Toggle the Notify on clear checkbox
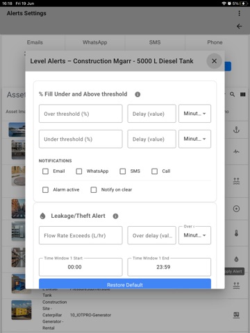250x333 pixels. [94, 190]
